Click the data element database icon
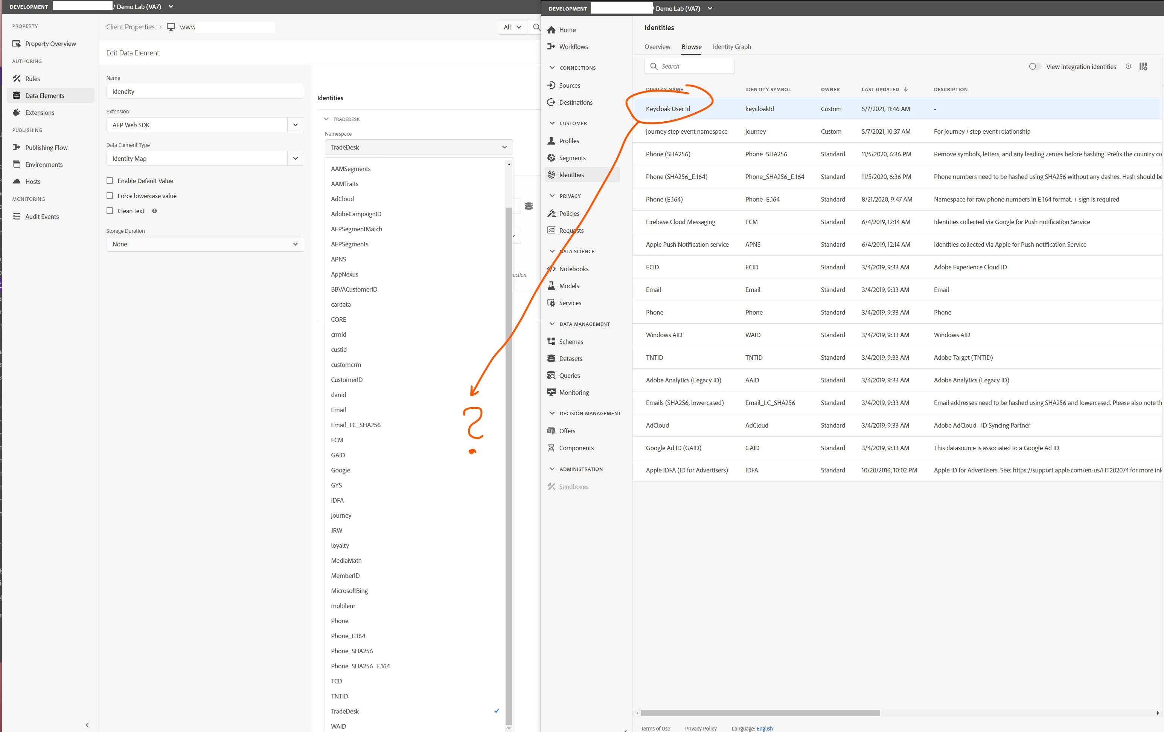Viewport: 1164px width, 732px height. pos(529,206)
